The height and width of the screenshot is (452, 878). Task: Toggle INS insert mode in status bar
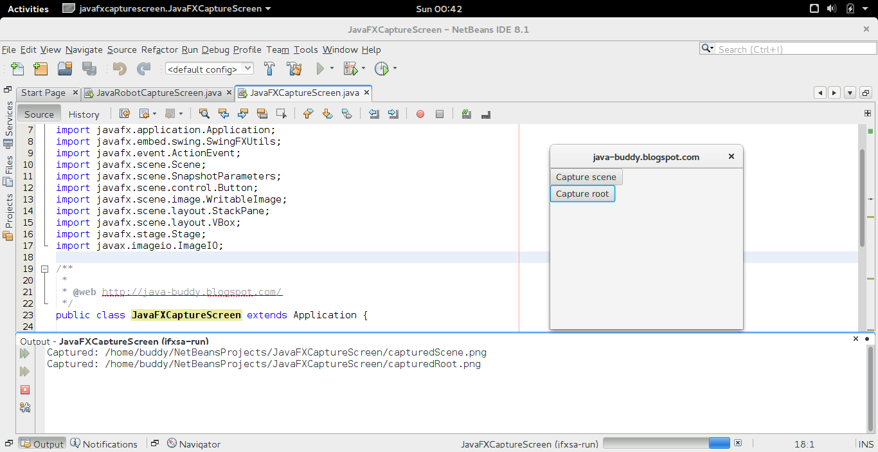[866, 444]
